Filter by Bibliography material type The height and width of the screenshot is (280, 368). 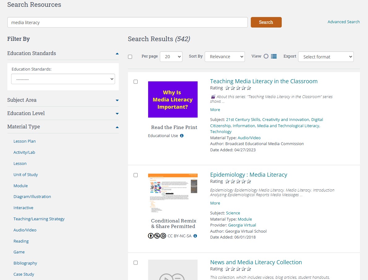tap(25, 263)
